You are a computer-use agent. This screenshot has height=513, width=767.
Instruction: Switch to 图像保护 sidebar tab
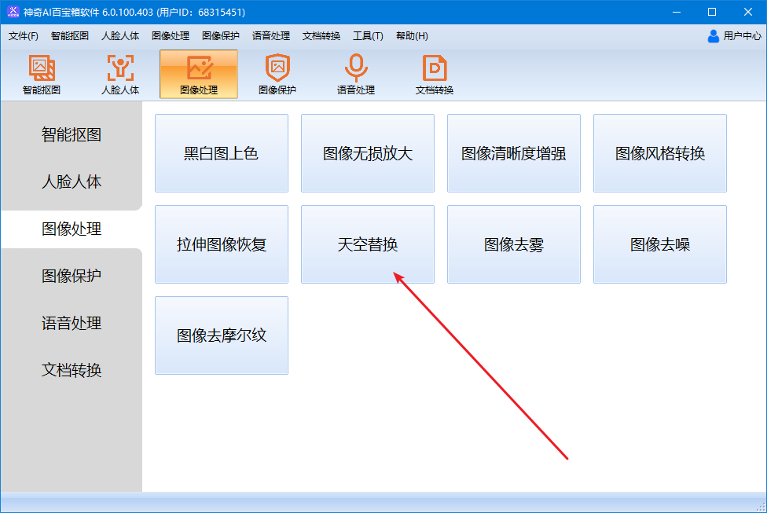tap(72, 277)
